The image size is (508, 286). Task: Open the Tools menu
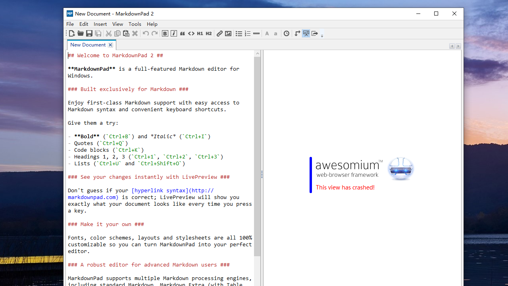[x=135, y=24]
